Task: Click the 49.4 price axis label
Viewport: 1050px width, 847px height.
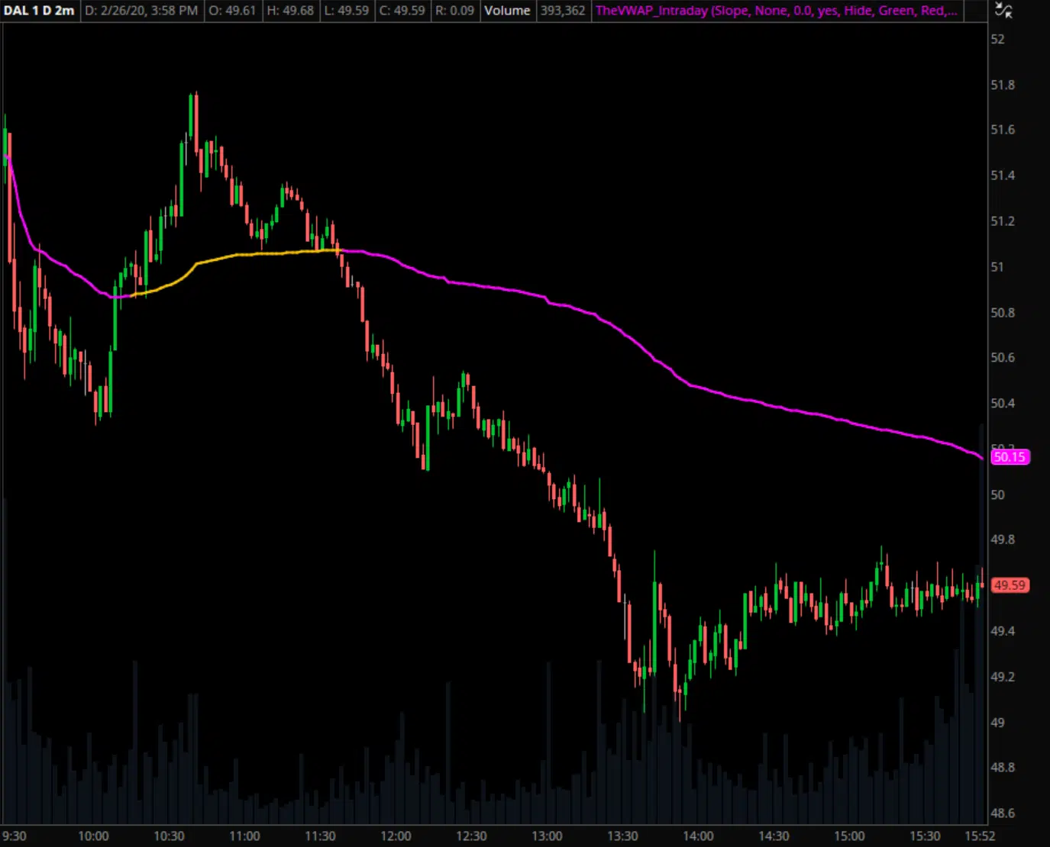Action: 1003,631
